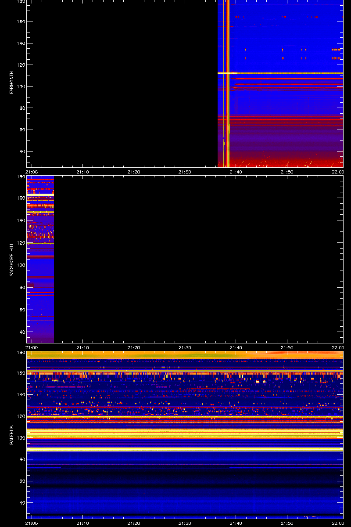Click the 120 frequency tick label on the Learmonth axis

pos(21,65)
